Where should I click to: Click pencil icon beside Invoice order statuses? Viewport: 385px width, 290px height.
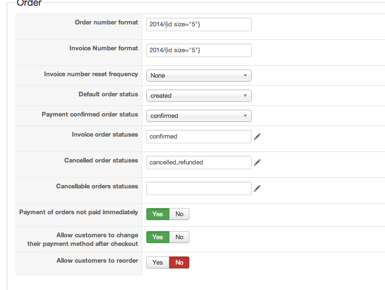257,137
